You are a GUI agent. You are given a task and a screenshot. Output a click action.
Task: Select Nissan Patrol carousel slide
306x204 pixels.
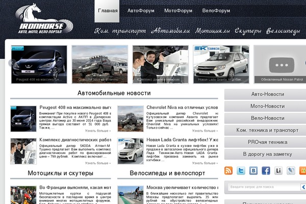280,64
